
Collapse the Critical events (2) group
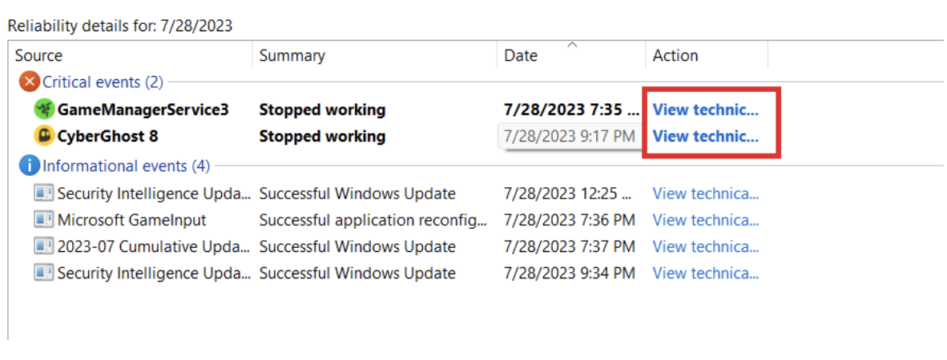click(x=103, y=82)
